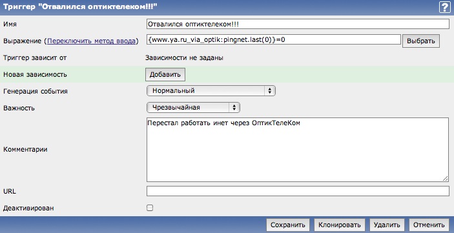Save the trigger with Сохранить

coord(288,225)
